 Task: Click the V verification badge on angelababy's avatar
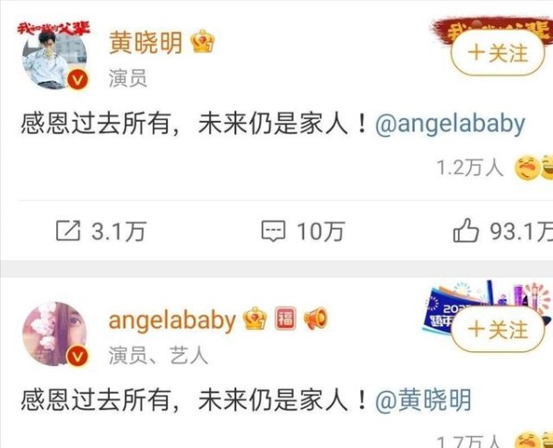click(77, 357)
